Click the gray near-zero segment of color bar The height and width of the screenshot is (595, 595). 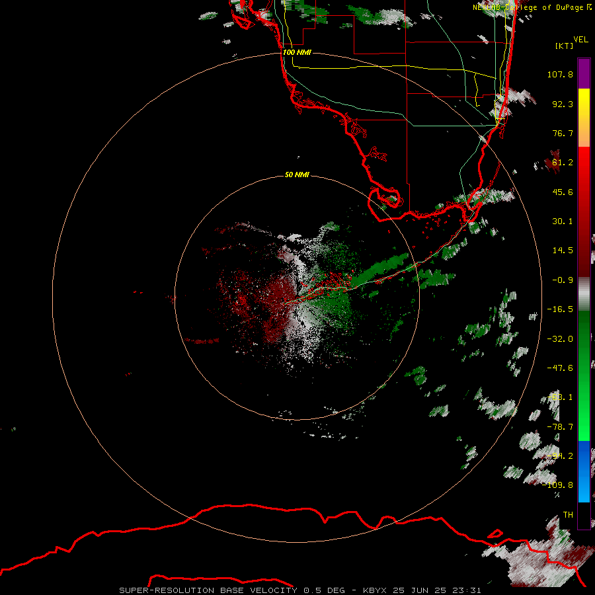(584, 294)
